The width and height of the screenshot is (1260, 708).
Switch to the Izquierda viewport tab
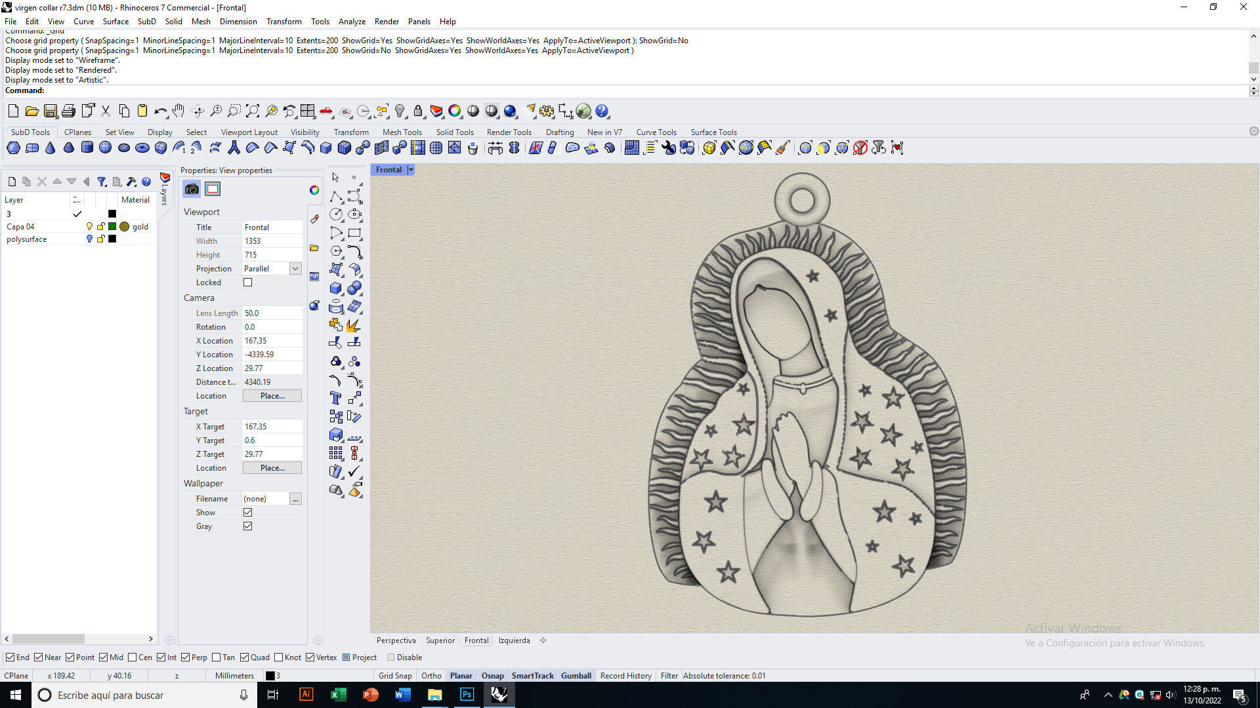(x=514, y=640)
